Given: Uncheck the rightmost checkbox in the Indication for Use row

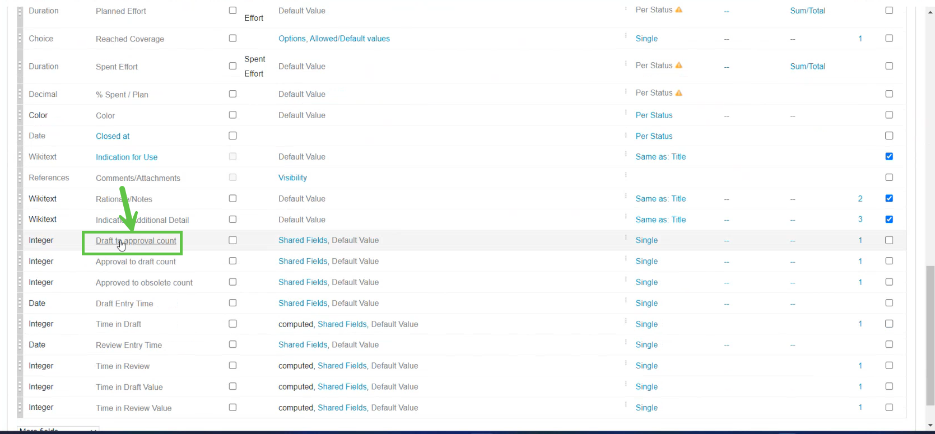Looking at the screenshot, I should click(x=889, y=157).
